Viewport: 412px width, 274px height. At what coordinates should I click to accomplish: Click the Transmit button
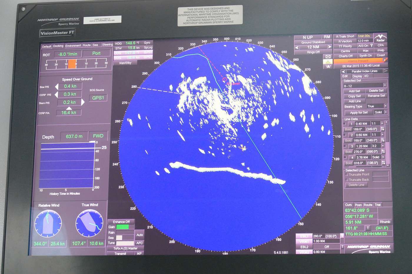coord(120,253)
